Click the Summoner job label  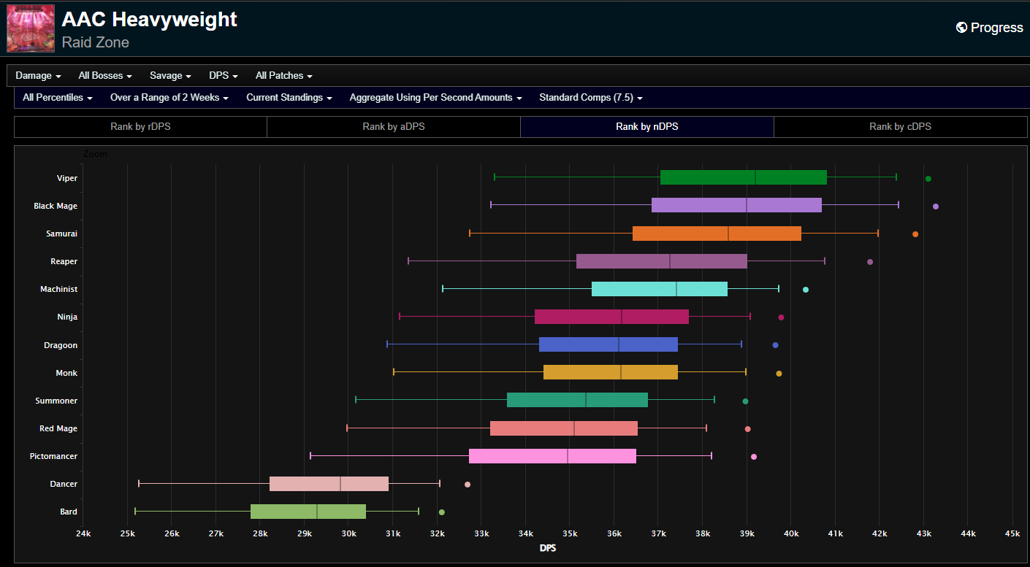coord(56,401)
